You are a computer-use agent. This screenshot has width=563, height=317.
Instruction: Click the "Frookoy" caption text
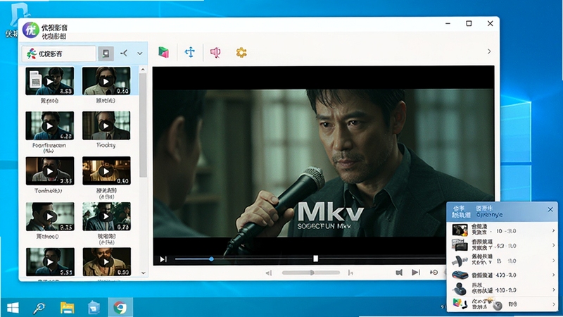[106, 145]
